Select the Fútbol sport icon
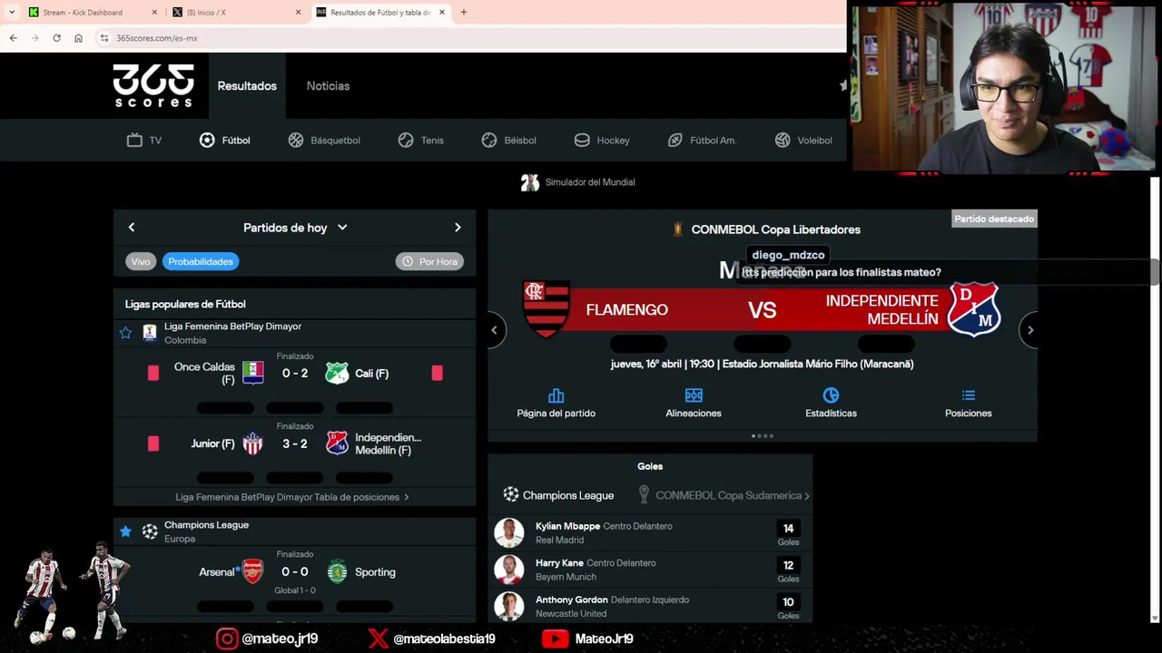This screenshot has width=1162, height=653. pyautogui.click(x=207, y=140)
